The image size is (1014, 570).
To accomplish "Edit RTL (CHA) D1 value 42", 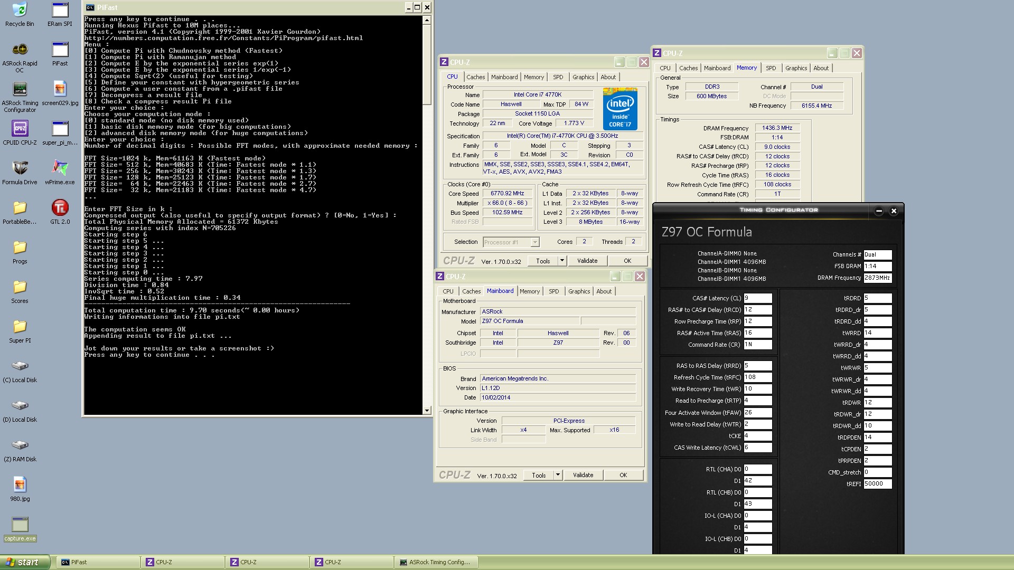I will (758, 481).
